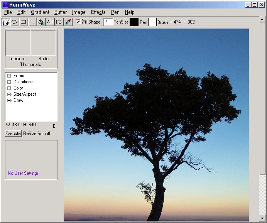Image resolution: width=267 pixels, height=223 pixels.
Task: Select the ellipse shape tool
Action: click(15, 22)
